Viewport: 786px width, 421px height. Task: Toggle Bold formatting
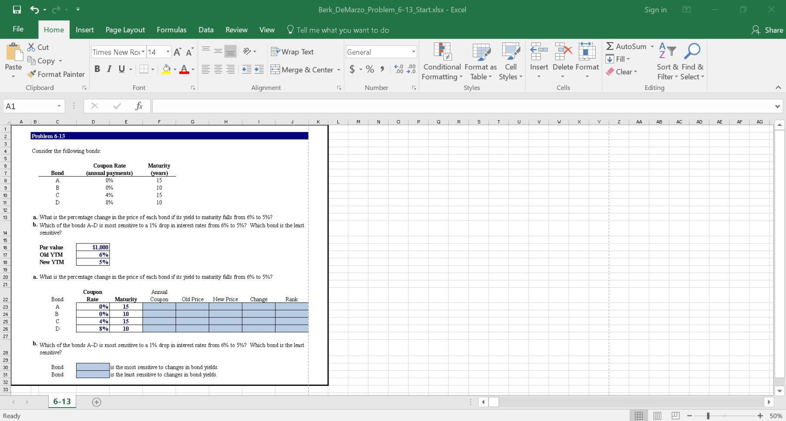[x=97, y=69]
